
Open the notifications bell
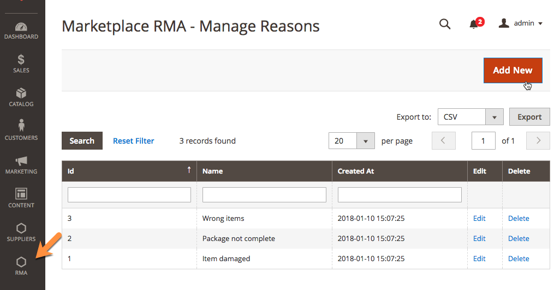(x=474, y=24)
